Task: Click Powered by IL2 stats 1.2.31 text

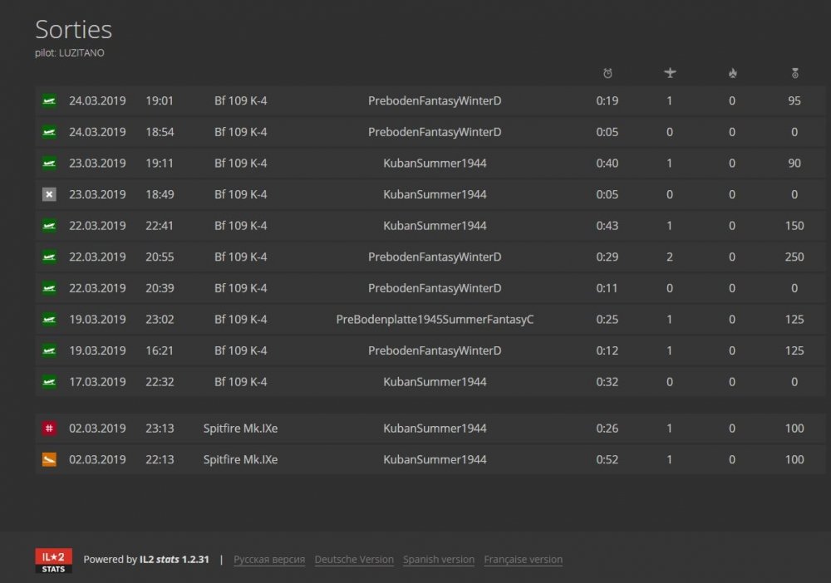Action: tap(146, 559)
